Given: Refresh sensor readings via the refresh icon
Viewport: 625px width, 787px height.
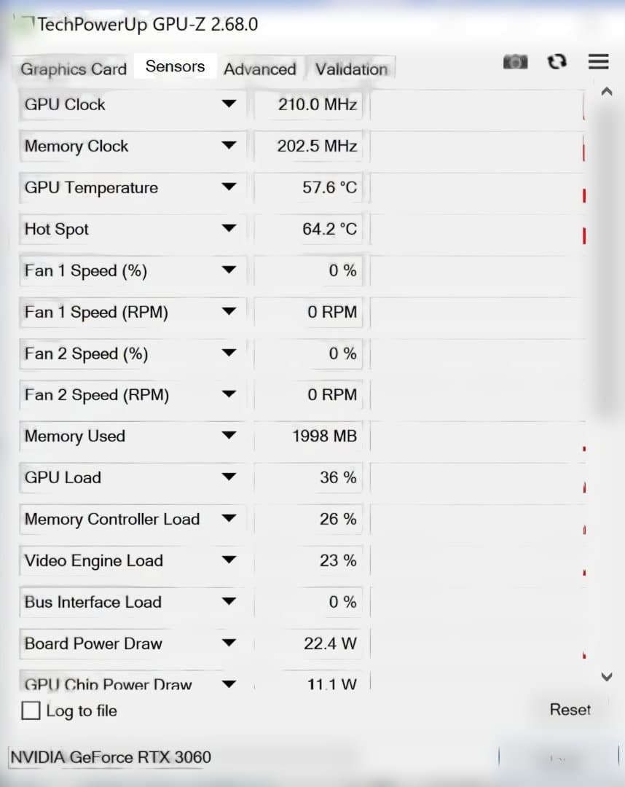Looking at the screenshot, I should pos(557,62).
